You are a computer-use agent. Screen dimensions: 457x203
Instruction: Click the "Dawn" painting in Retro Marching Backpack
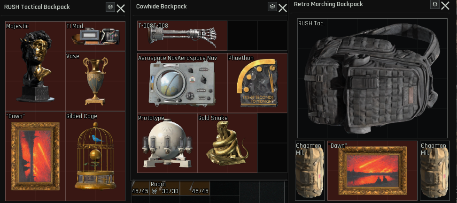[x=372, y=171]
